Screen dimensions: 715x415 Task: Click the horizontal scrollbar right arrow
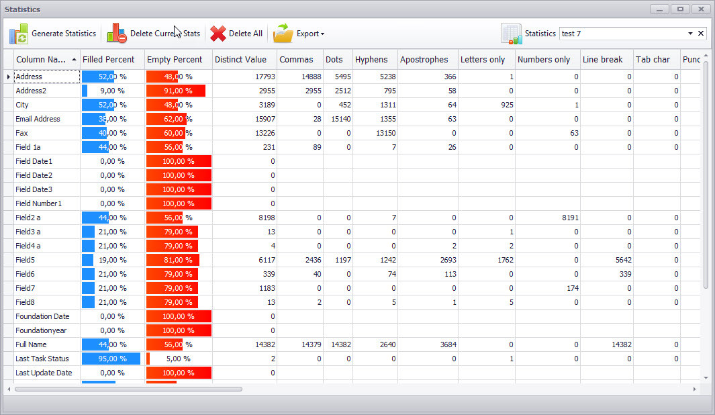(694, 389)
